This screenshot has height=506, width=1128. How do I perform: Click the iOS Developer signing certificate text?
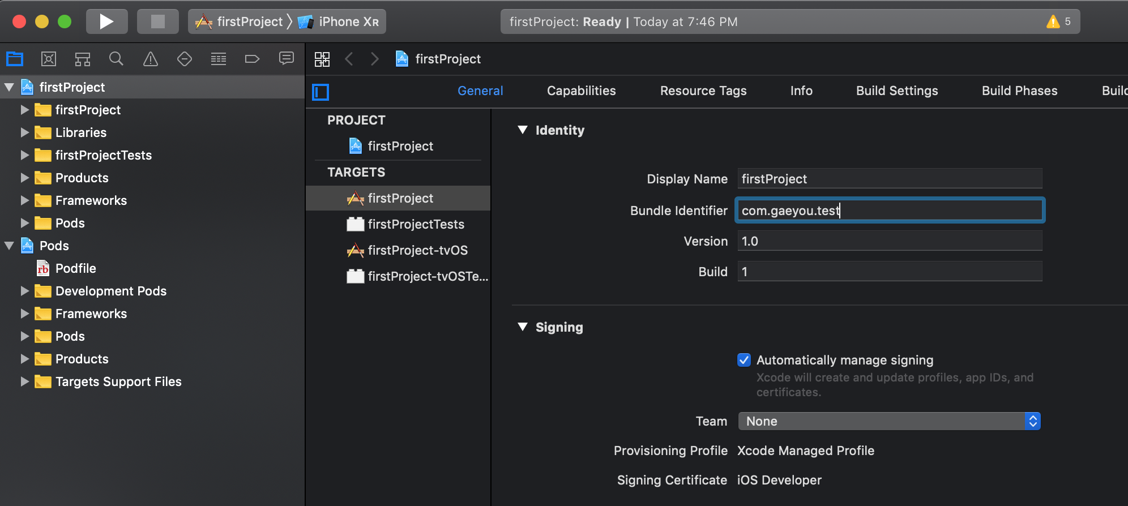coord(779,480)
